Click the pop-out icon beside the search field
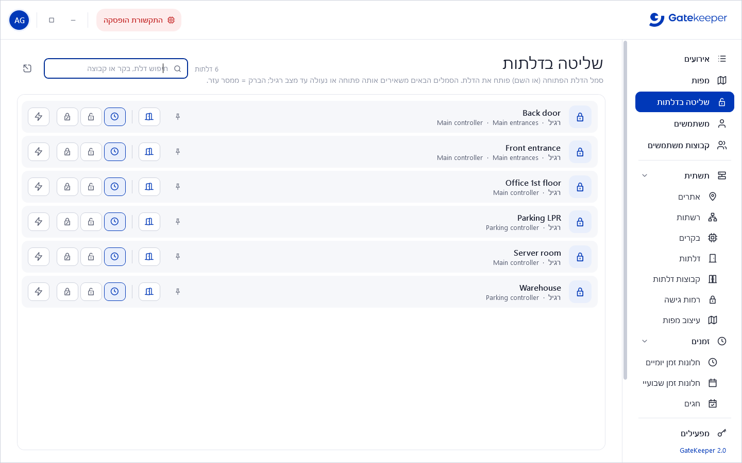This screenshot has width=742, height=463. pyautogui.click(x=27, y=68)
